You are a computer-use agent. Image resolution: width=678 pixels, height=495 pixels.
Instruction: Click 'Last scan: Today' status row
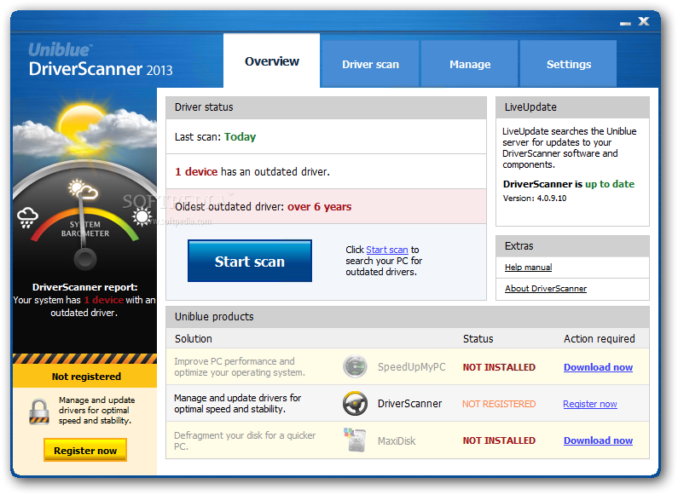point(326,137)
